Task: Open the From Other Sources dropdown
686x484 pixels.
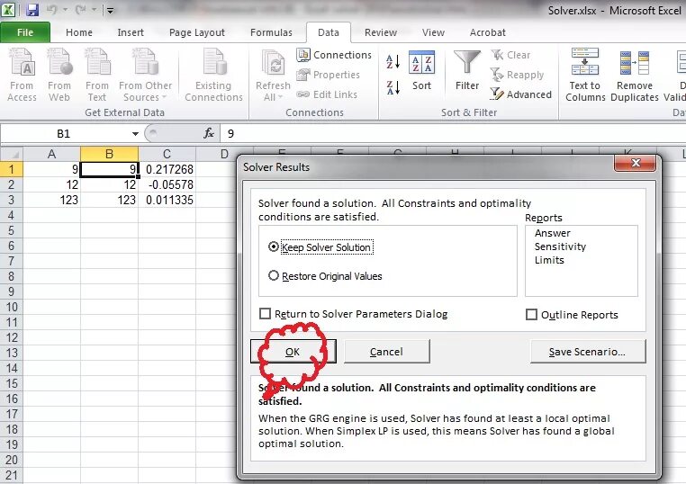Action: tap(145, 76)
